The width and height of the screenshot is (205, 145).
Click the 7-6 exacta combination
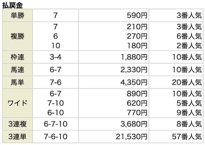tap(56, 82)
